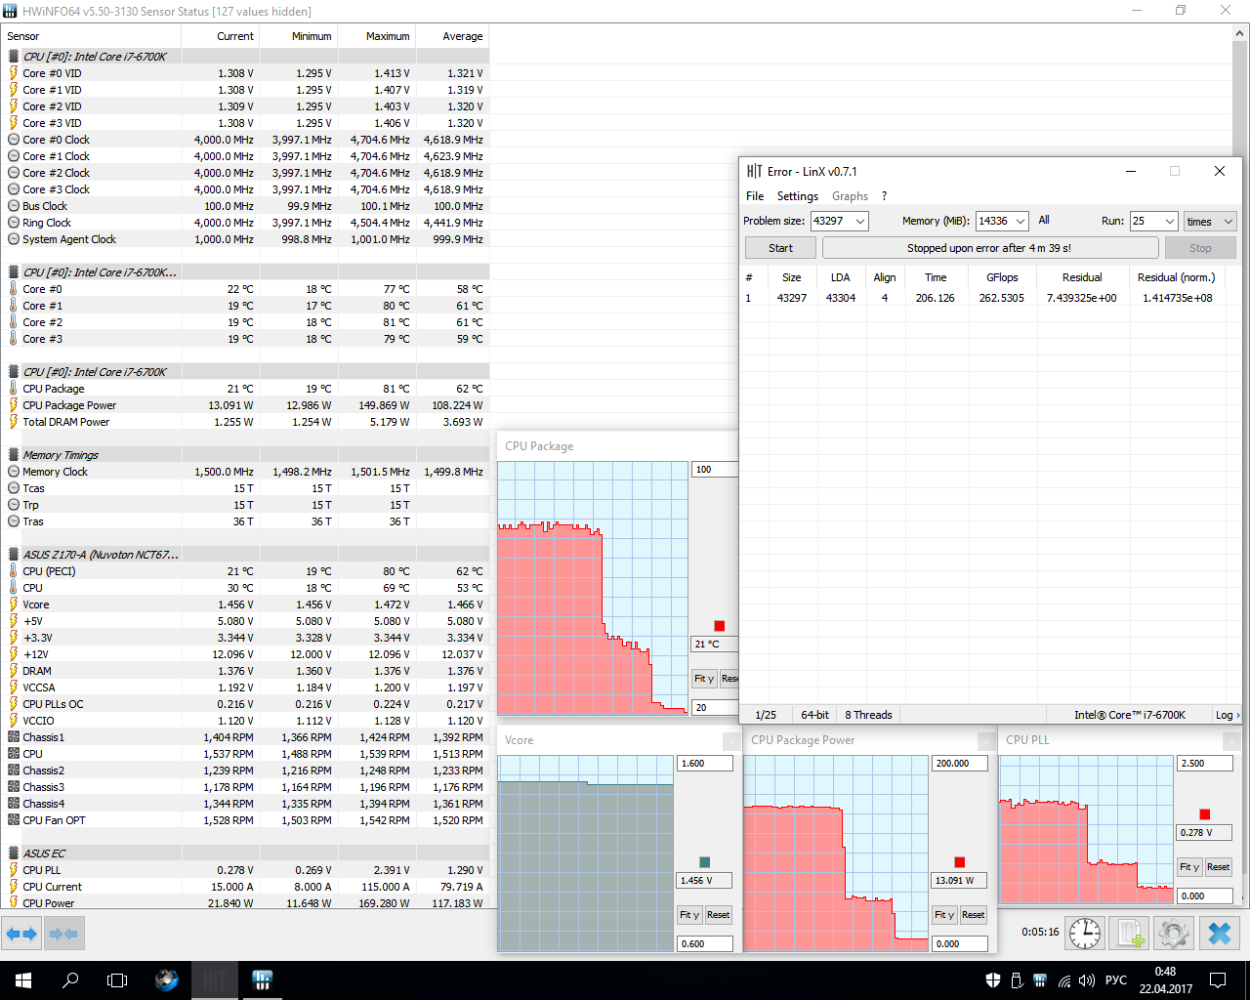Open the LinX Log panel
This screenshot has width=1250, height=1000.
click(x=1228, y=715)
